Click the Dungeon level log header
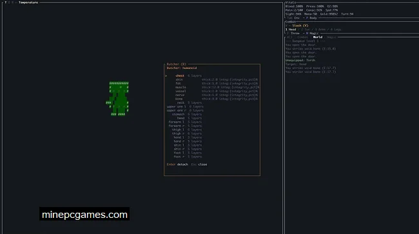 305,41
